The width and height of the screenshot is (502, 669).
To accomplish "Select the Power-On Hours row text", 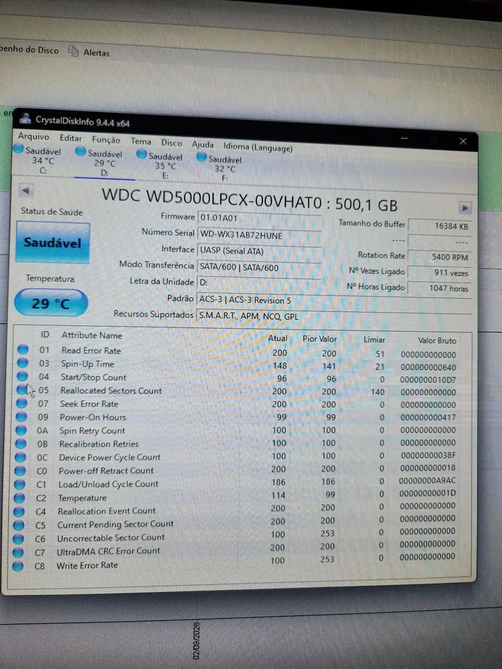I will click(x=93, y=417).
